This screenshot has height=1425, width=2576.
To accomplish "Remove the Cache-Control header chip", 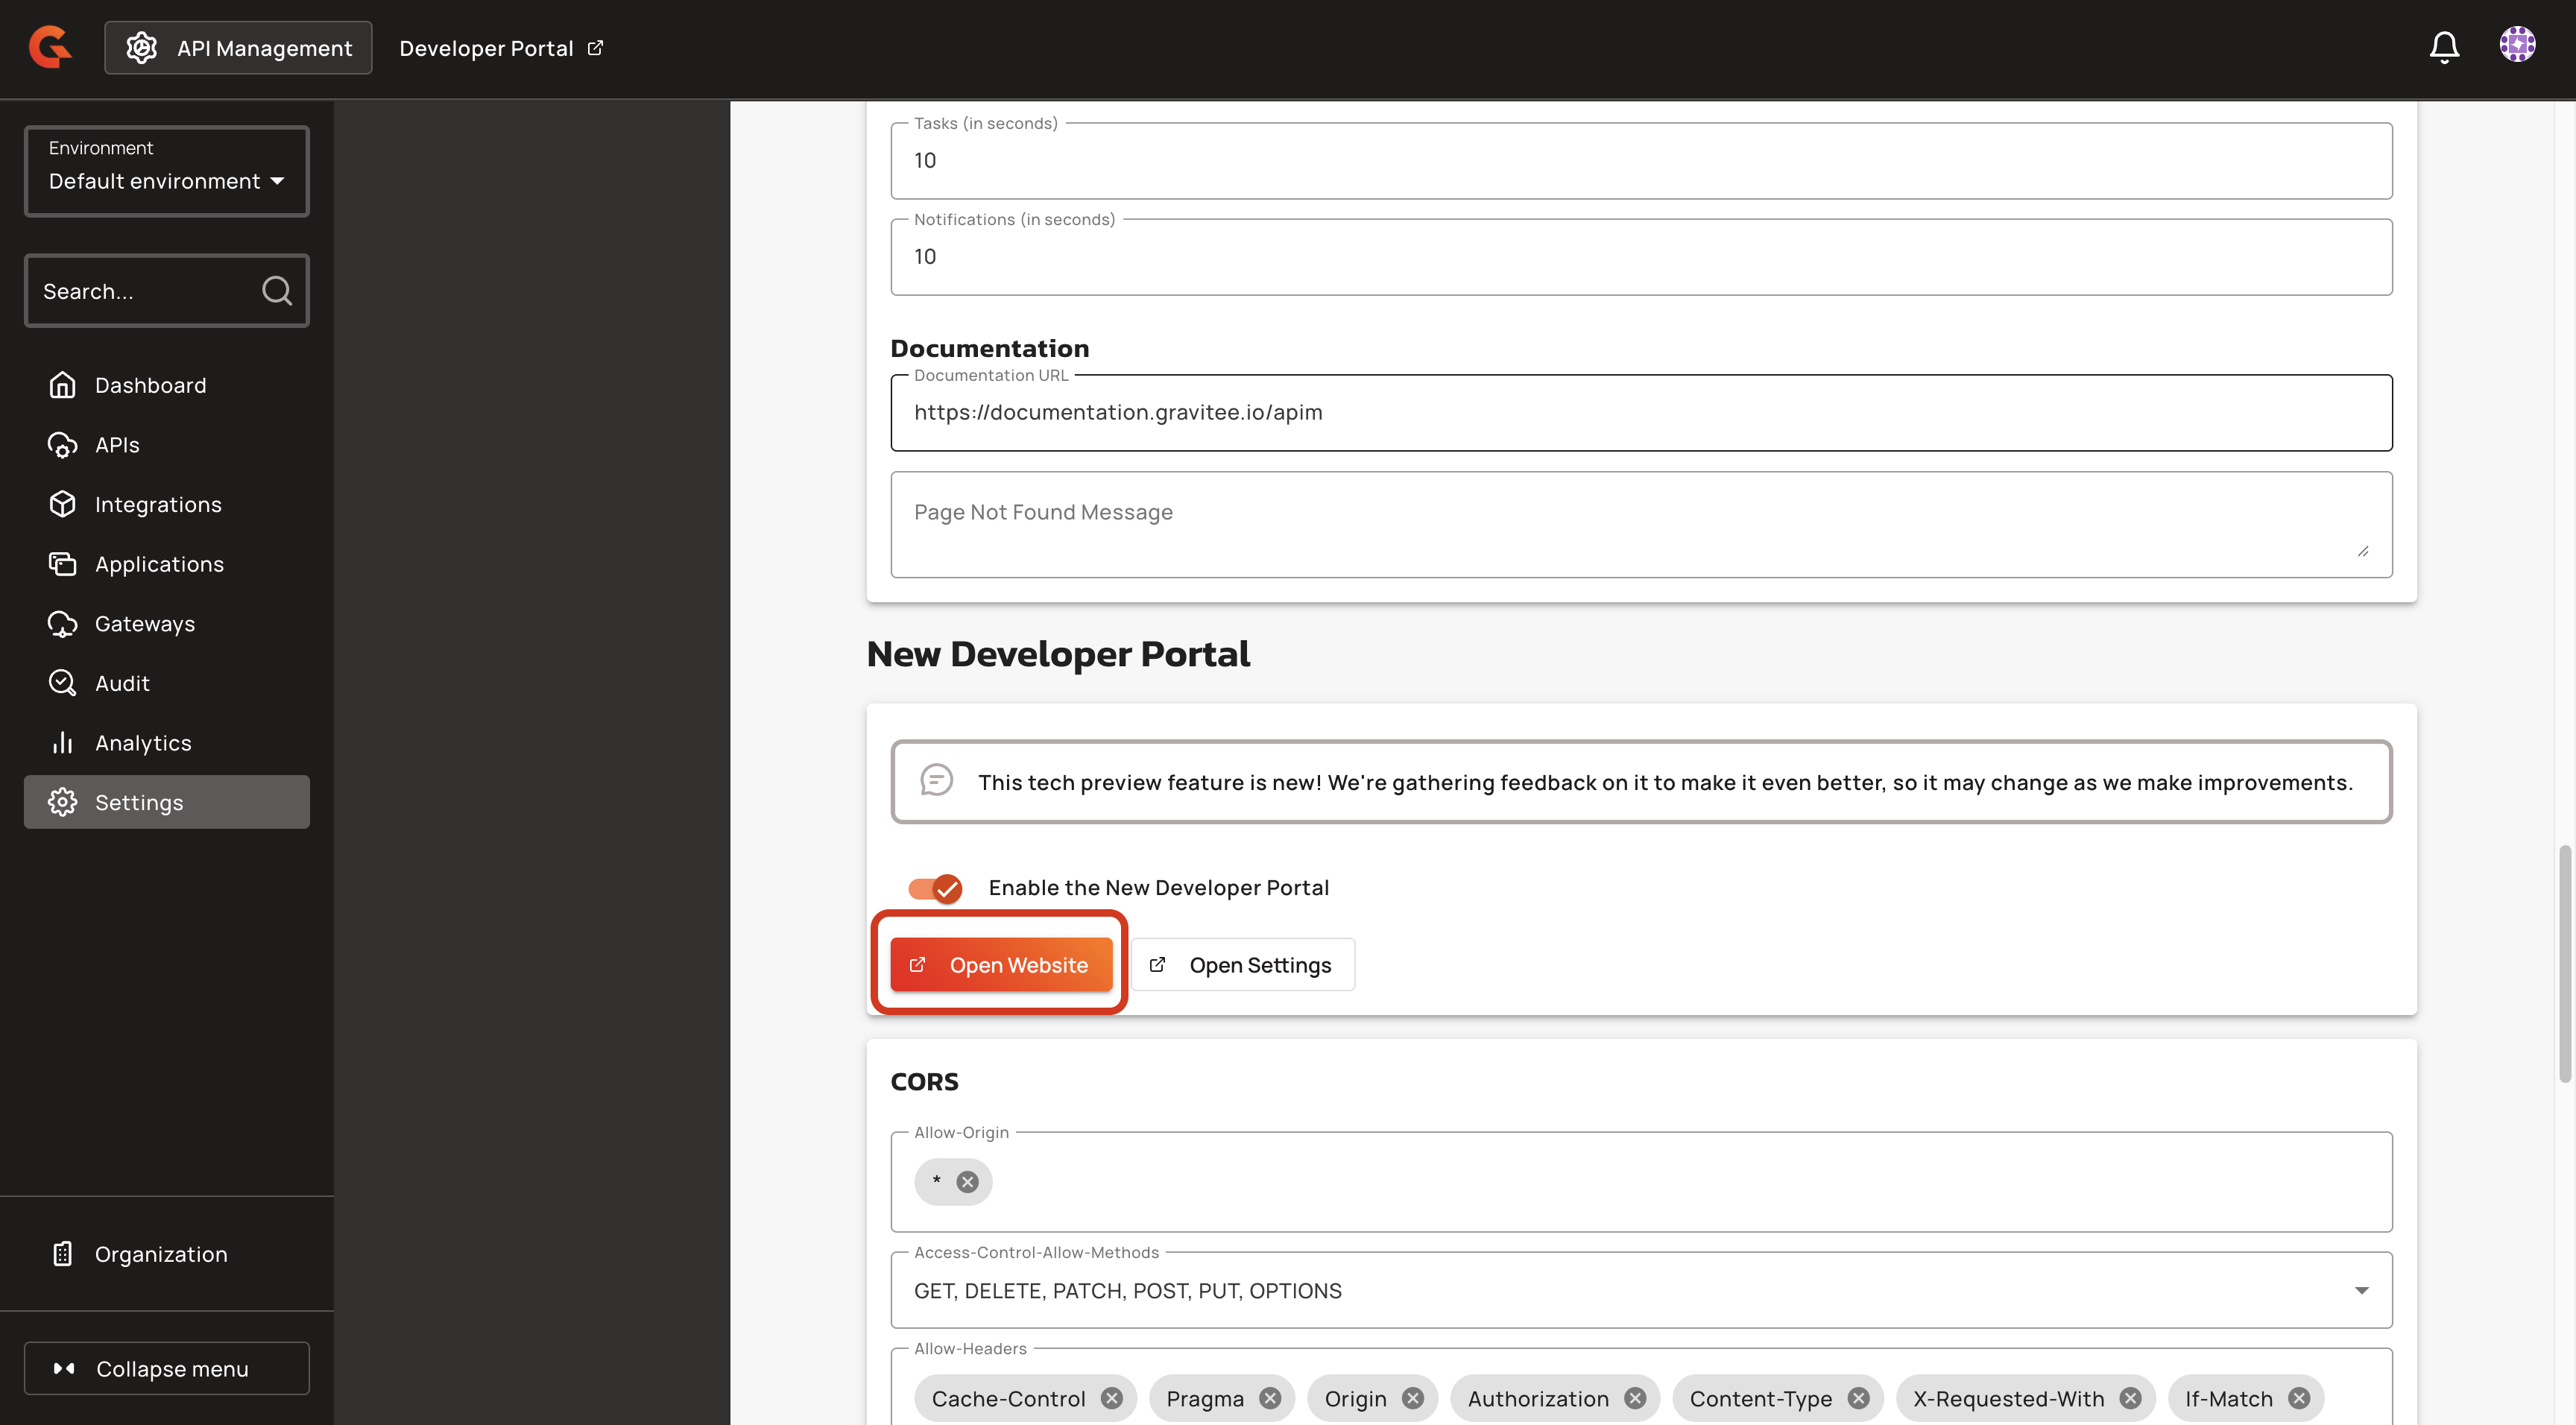I will click(x=1111, y=1398).
